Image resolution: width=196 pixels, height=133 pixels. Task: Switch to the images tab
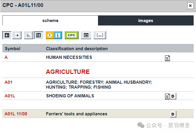pos(146,21)
